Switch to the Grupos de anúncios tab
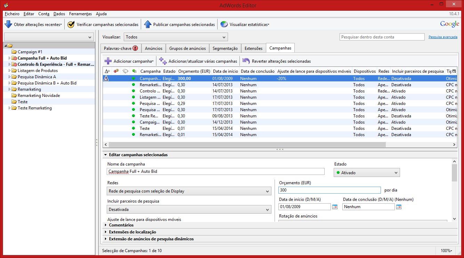Viewport: 464px width, 258px height. point(187,48)
